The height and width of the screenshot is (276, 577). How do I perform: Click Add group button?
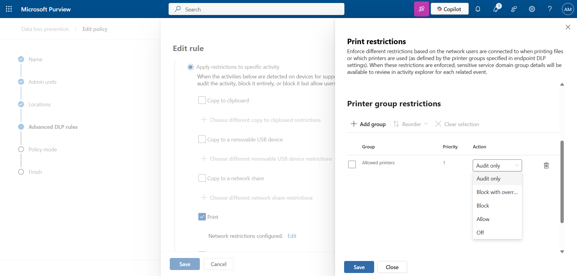coord(368,124)
